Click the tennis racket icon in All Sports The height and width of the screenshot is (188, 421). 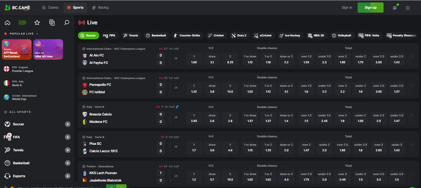click(x=7, y=150)
